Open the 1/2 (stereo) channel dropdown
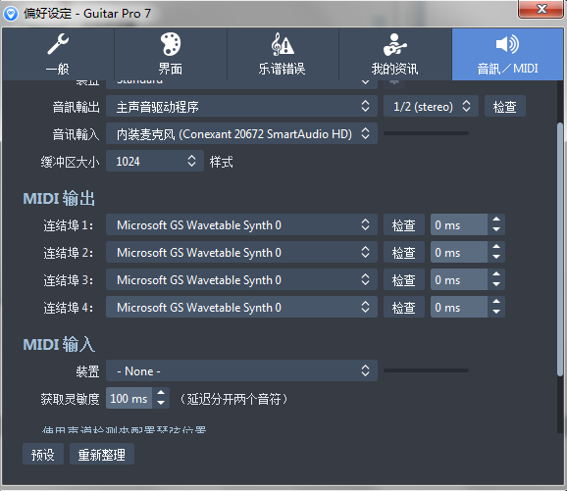Image resolution: width=567 pixels, height=491 pixels. click(x=431, y=106)
